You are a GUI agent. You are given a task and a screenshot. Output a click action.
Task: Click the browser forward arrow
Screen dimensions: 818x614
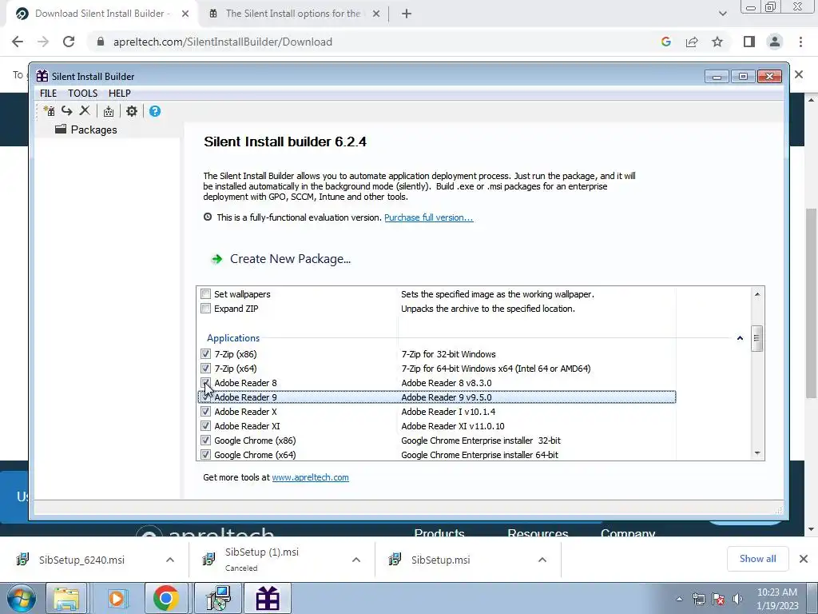43,42
